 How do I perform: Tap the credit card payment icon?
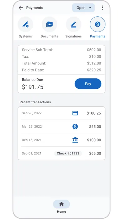pyautogui.click(x=75, y=113)
